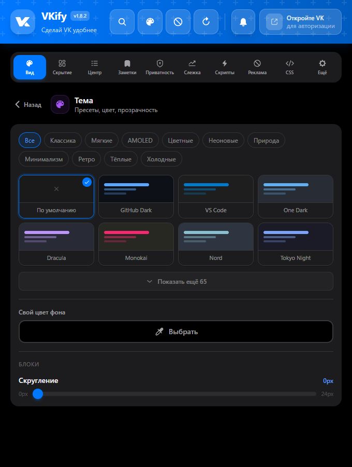Click the БЛОКИ section heading
The width and height of the screenshot is (352, 467).
(x=29, y=364)
